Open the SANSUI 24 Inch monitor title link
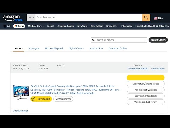 pyautogui.click(x=75, y=90)
